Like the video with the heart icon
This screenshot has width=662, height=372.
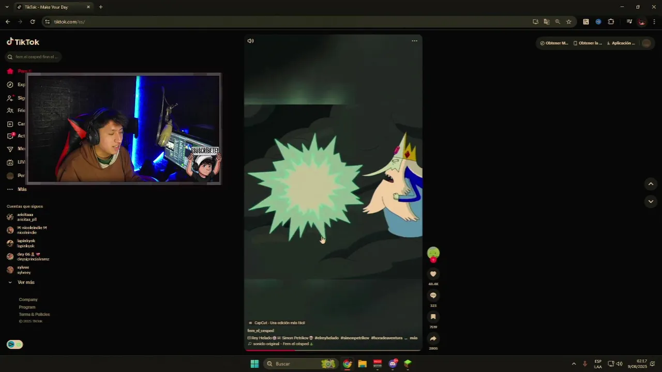[x=433, y=274]
